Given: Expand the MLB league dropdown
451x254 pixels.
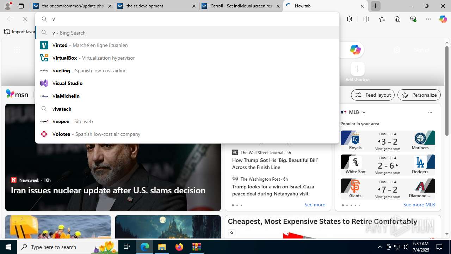Looking at the screenshot, I should tap(364, 112).
